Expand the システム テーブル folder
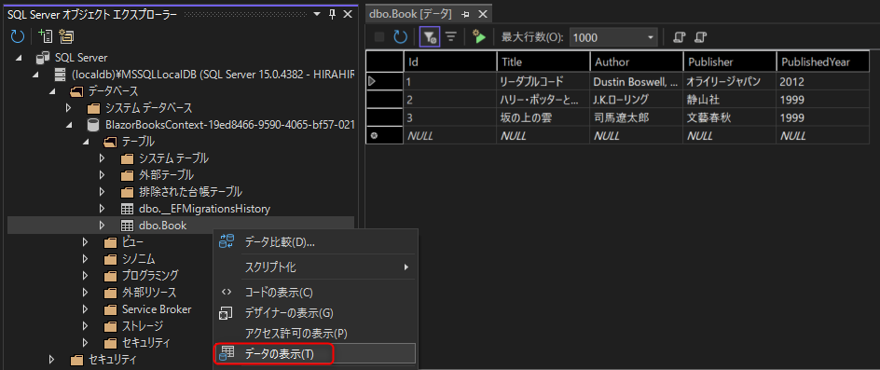 tap(102, 158)
